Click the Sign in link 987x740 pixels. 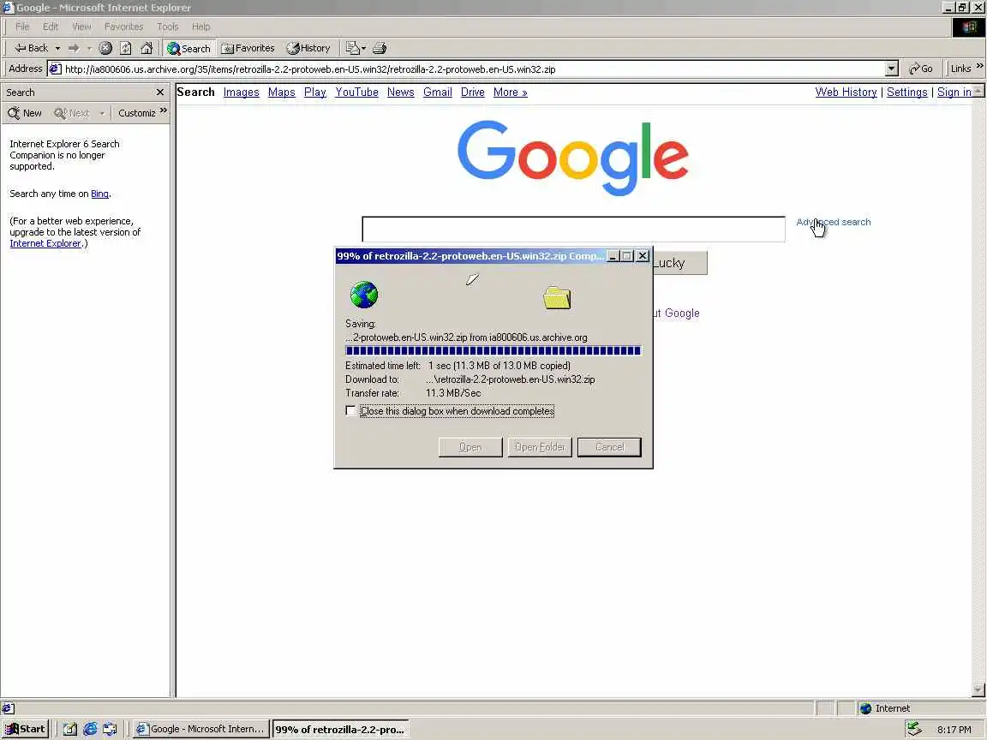[x=954, y=92]
